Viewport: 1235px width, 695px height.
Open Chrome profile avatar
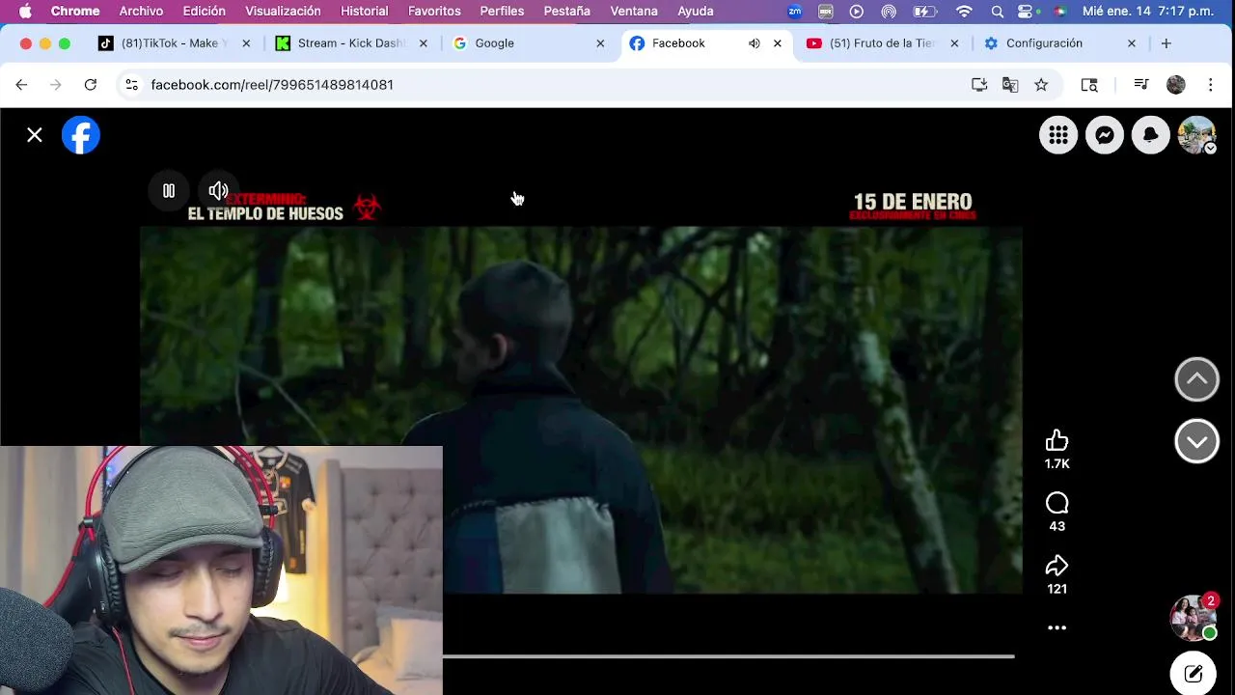pyautogui.click(x=1175, y=85)
